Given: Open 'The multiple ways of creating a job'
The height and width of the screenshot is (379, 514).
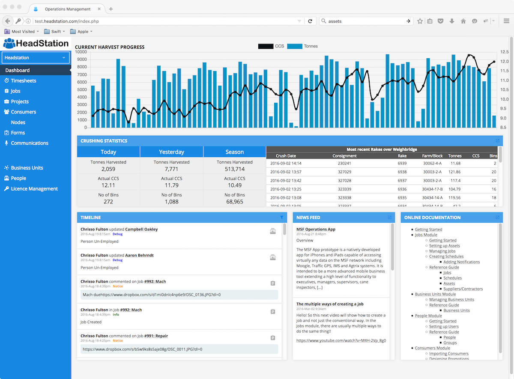Looking at the screenshot, I should pyautogui.click(x=330, y=304).
